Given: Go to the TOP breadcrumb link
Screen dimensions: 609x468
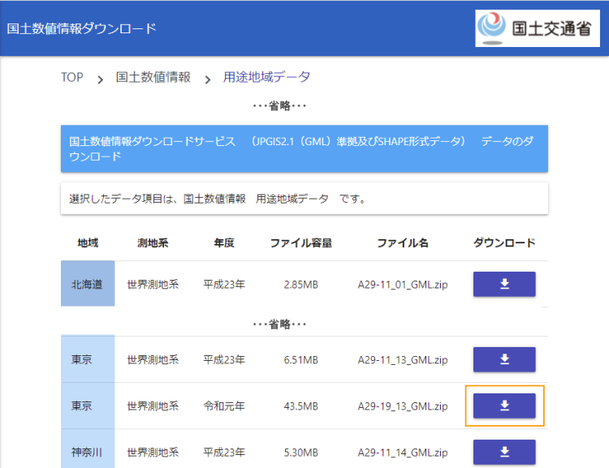Looking at the screenshot, I should 71,77.
